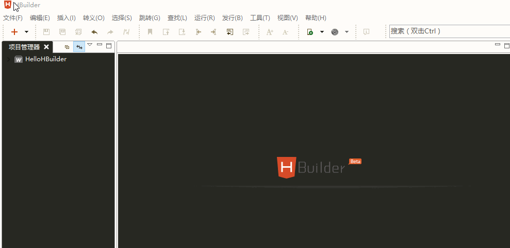Image resolution: width=510 pixels, height=248 pixels.
Task: Open the dropdown beside the run icon
Action: [x=322, y=32]
